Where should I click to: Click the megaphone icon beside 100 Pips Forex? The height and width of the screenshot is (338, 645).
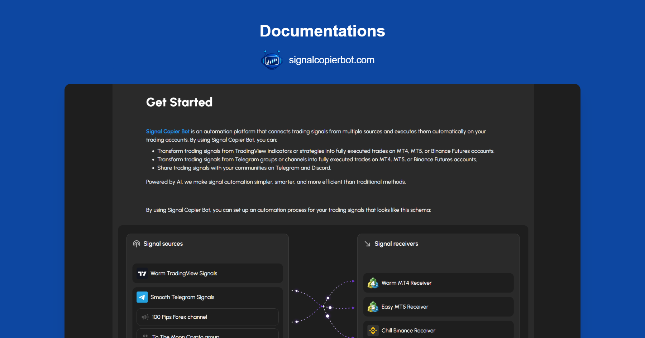145,317
